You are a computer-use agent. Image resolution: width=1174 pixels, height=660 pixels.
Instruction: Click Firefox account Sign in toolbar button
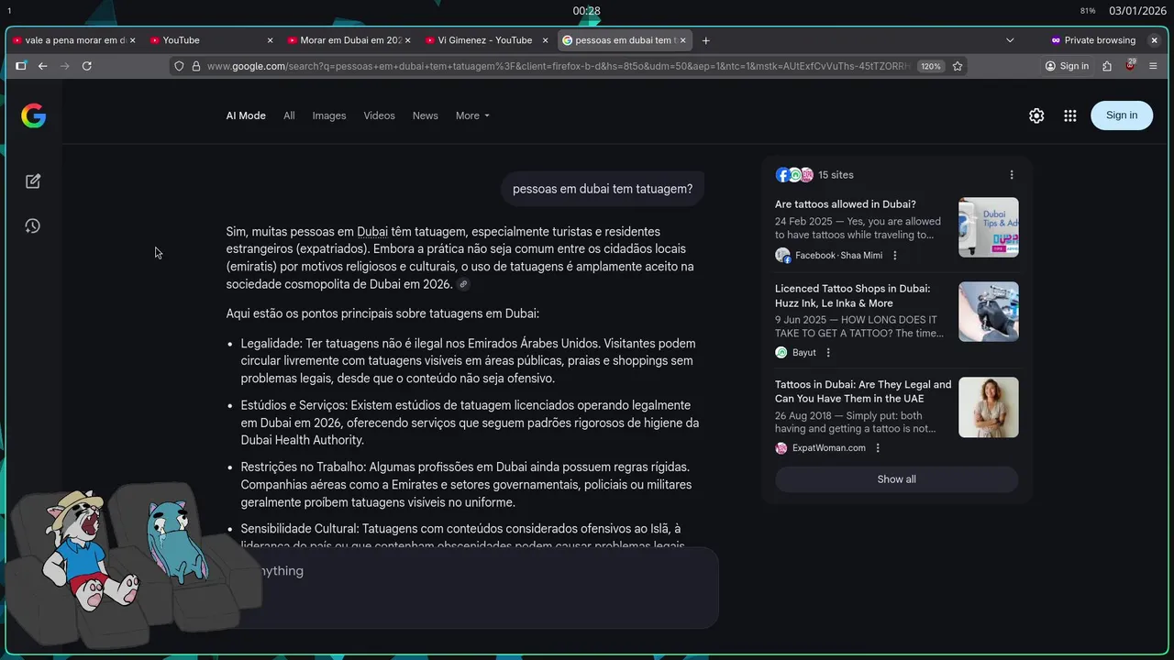(x=1067, y=66)
